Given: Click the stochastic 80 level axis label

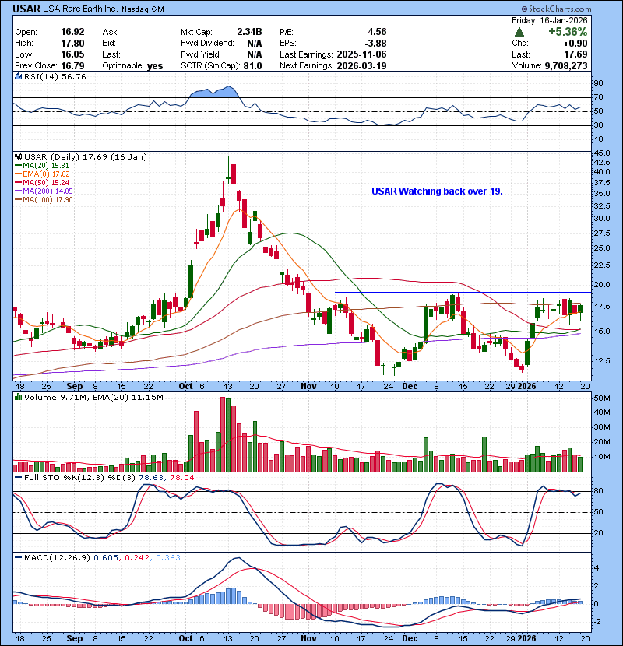Looking at the screenshot, I should coord(598,490).
